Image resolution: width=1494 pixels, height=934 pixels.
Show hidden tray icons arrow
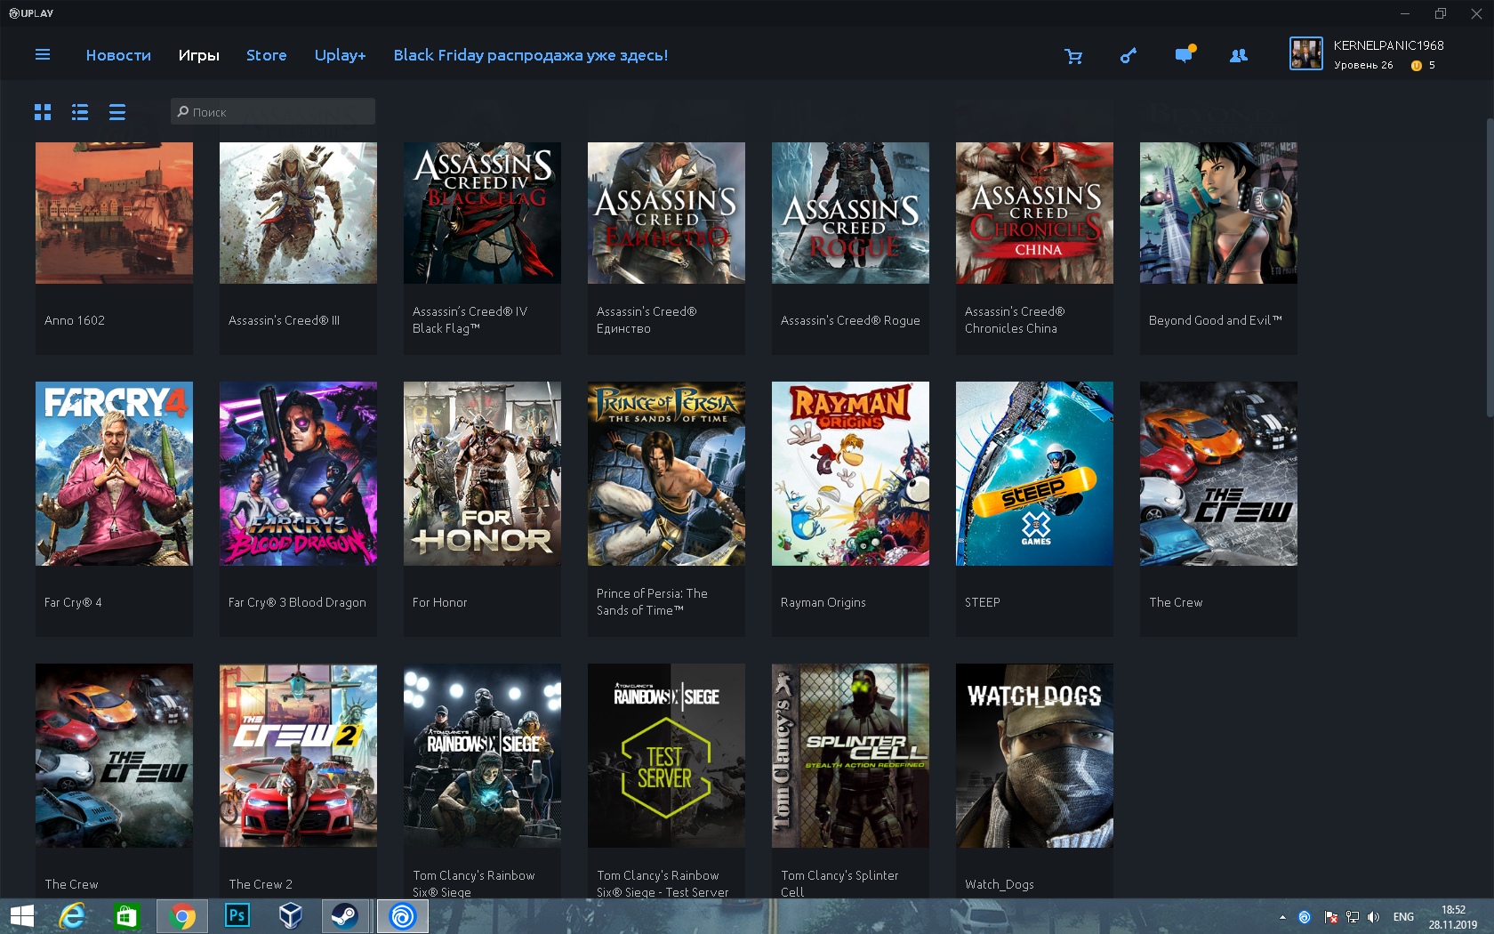1282,917
